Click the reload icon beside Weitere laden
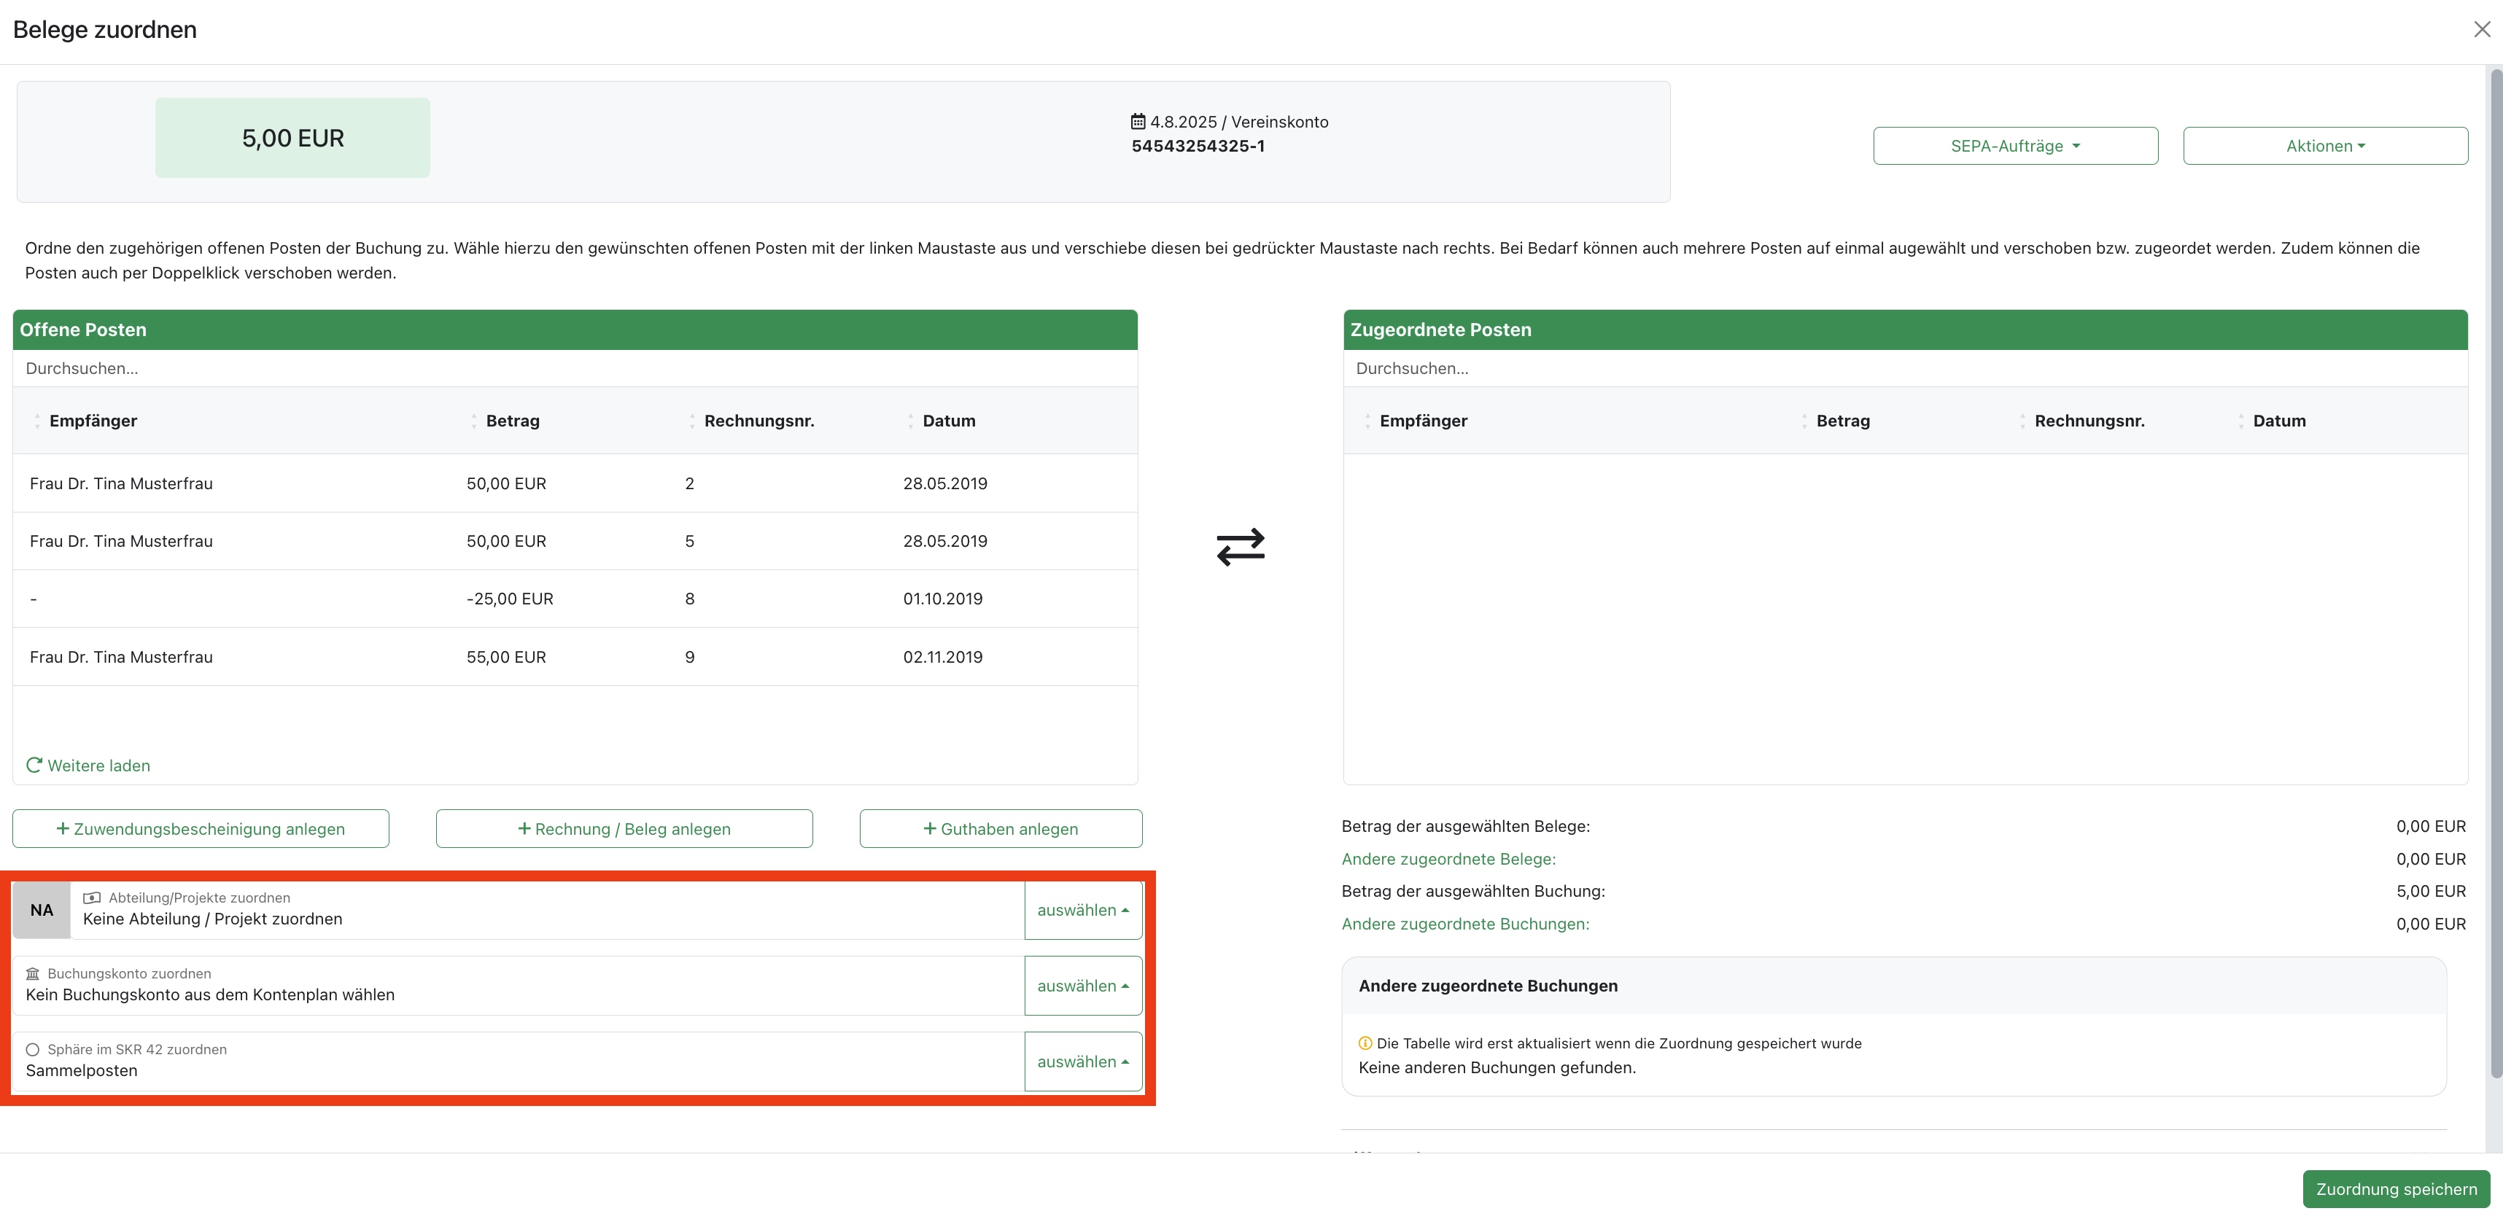Screen dimensions: 2503x1219 pos(34,766)
